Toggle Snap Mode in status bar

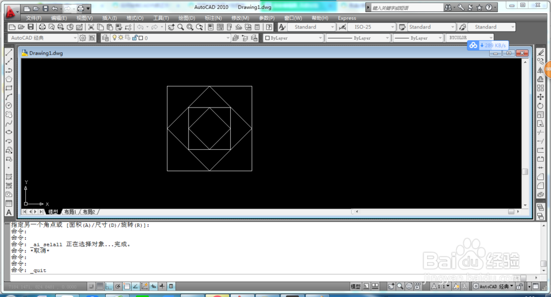91,287
